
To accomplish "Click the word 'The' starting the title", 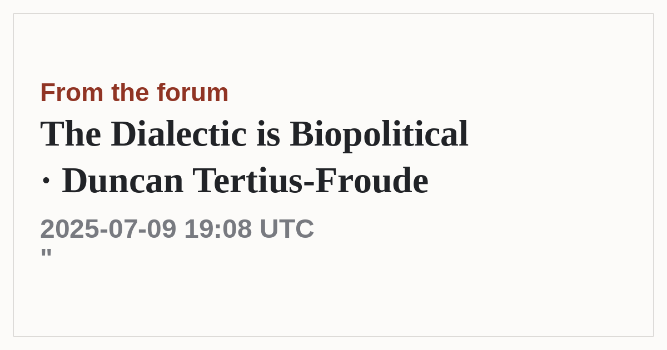I will [71, 134].
